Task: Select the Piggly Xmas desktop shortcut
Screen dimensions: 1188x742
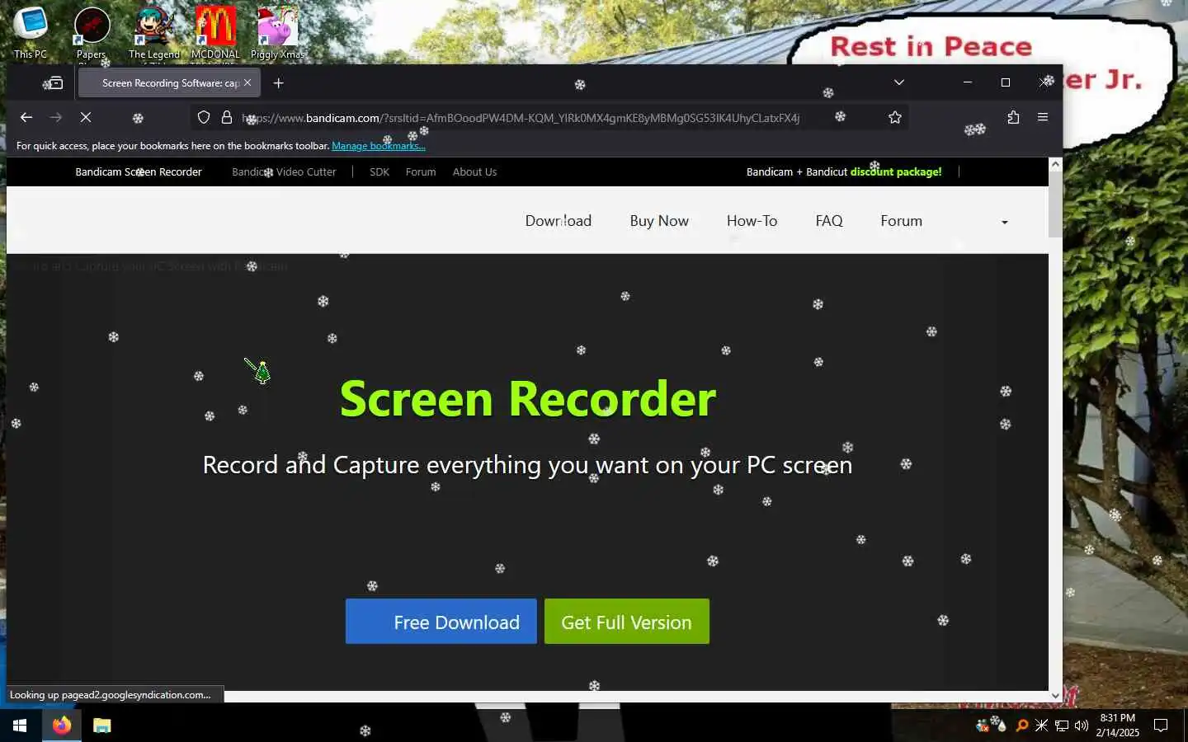Action: 277,33
